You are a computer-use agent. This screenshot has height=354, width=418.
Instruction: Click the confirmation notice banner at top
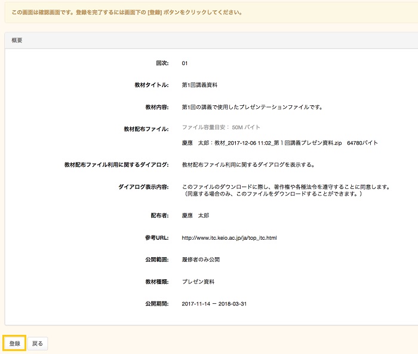click(x=127, y=12)
